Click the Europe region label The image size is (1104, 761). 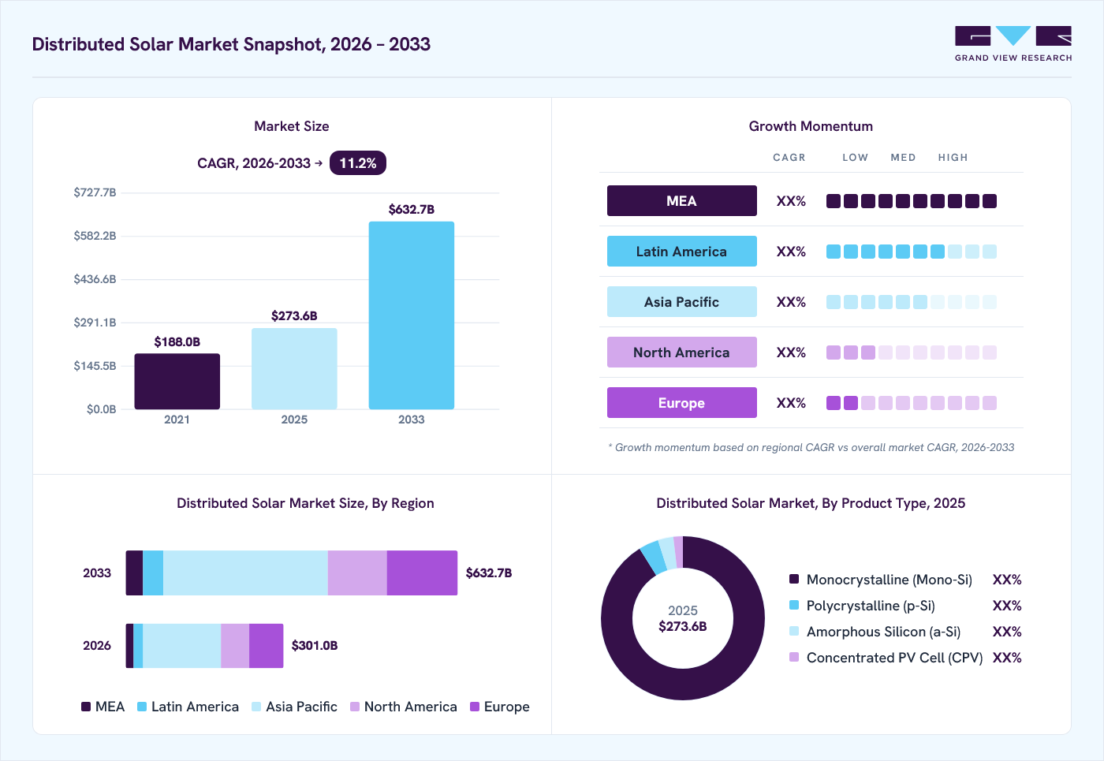click(682, 403)
